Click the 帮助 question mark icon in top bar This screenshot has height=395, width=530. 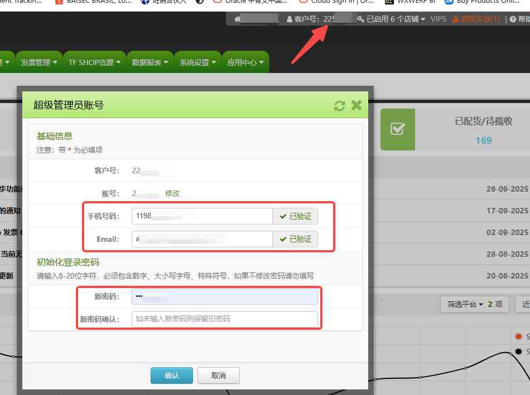click(514, 18)
